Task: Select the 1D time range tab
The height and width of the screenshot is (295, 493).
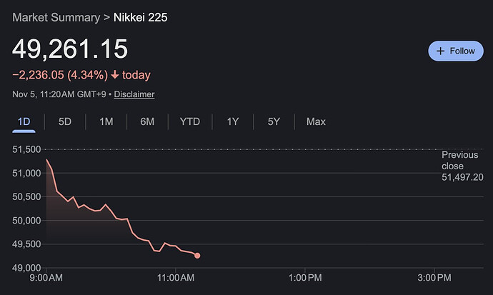Action: click(24, 121)
